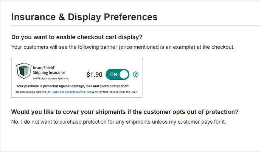Click 'by UPS Capital Insurance Agency, Inc.' text
Image resolution: width=261 pixels, height=152 pixels.
51,79
